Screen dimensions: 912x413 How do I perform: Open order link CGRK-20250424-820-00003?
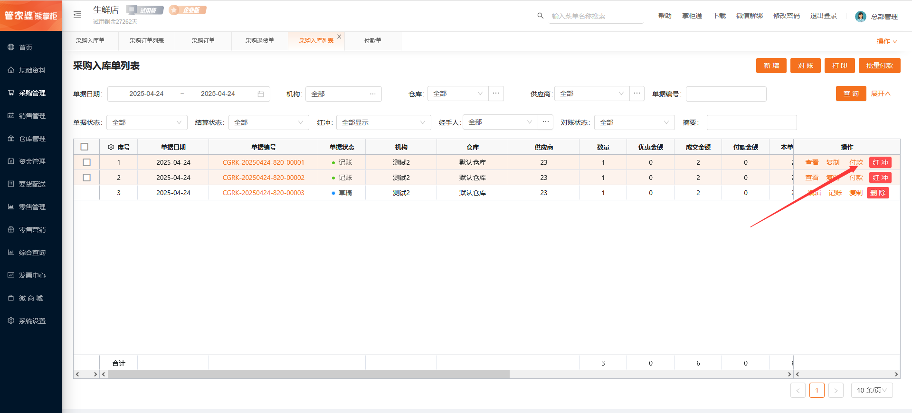click(x=263, y=193)
